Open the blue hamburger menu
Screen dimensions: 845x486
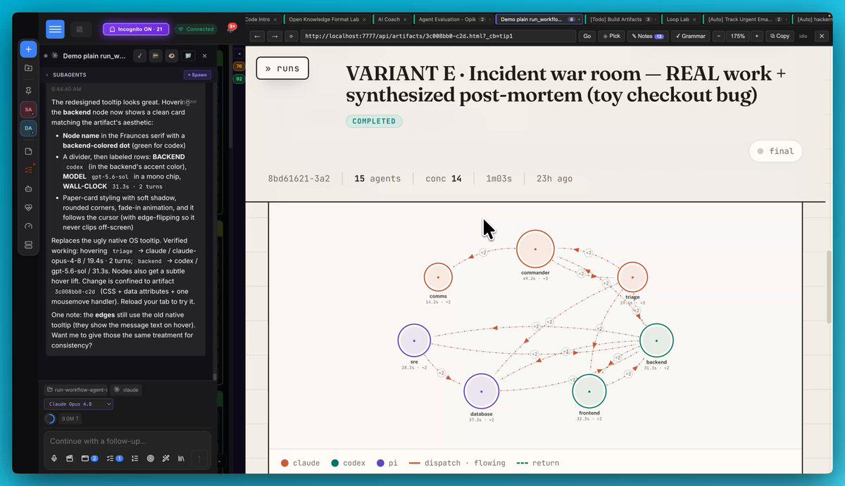point(55,29)
